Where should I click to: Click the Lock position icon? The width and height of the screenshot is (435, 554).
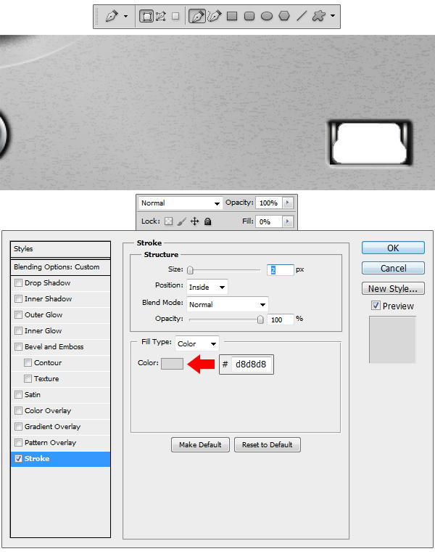click(194, 221)
